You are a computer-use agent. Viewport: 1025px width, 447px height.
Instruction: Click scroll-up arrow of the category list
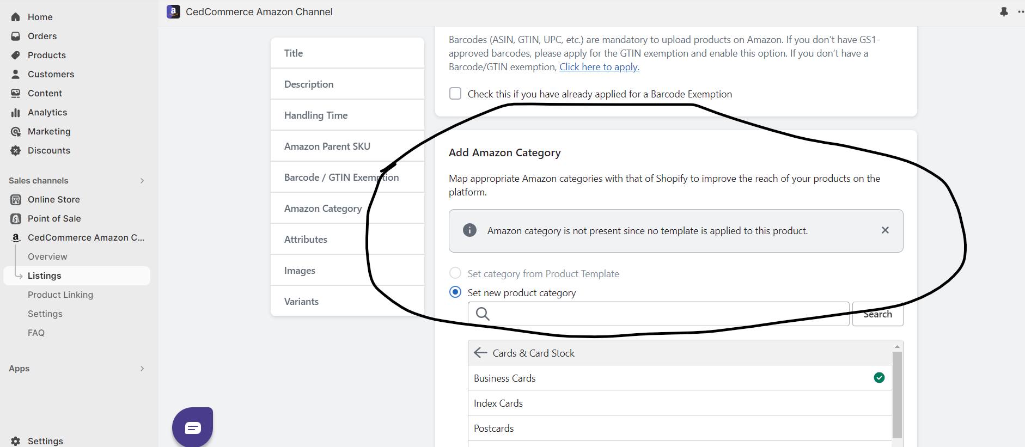pos(897,346)
